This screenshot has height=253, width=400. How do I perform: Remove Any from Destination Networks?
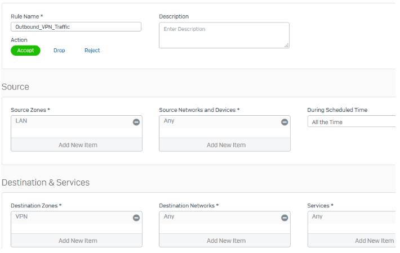285,218
